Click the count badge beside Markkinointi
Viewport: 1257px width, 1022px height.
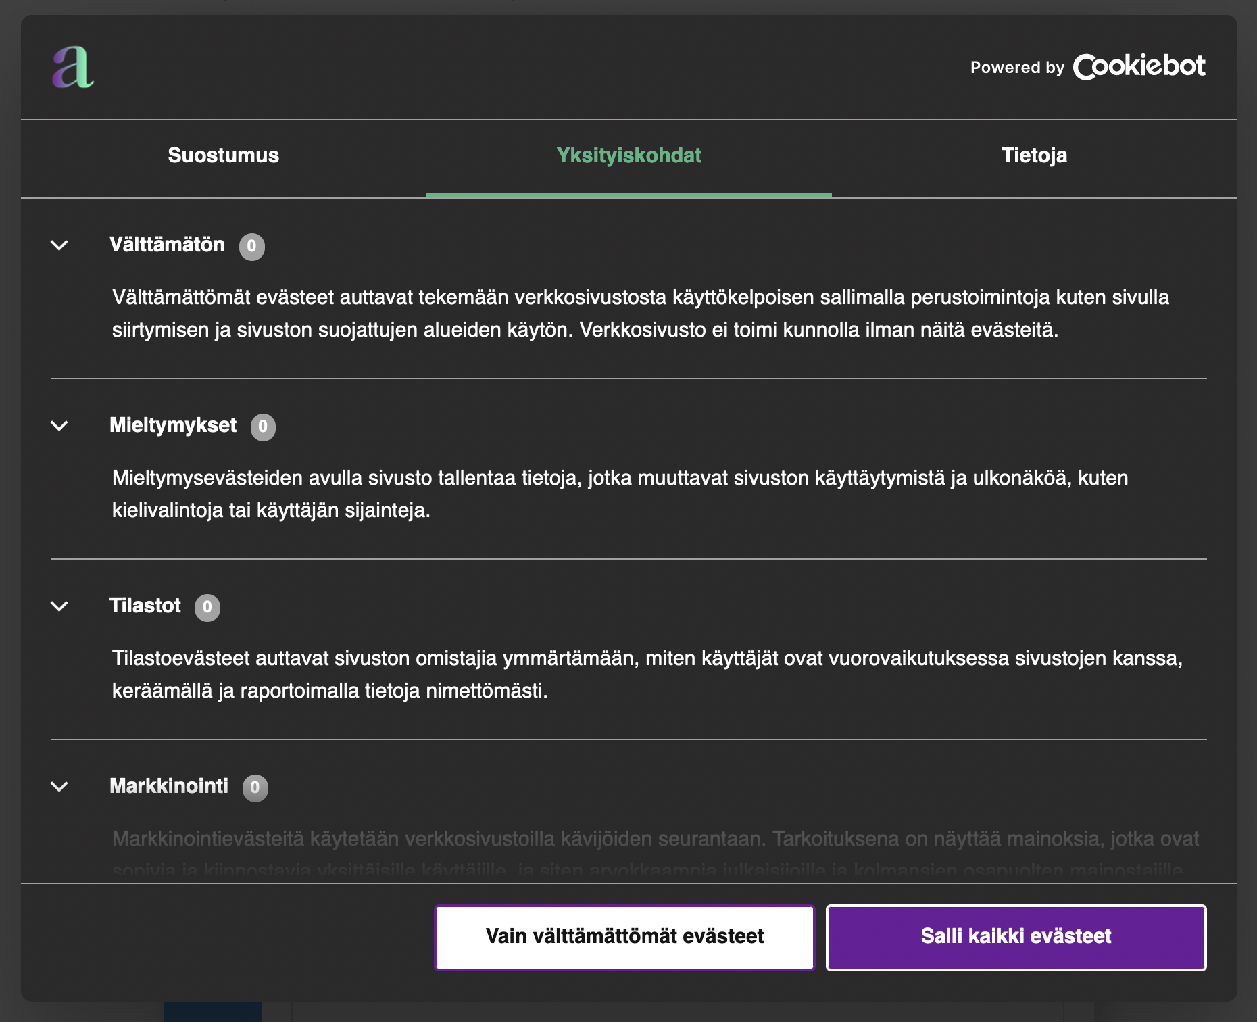tap(255, 787)
